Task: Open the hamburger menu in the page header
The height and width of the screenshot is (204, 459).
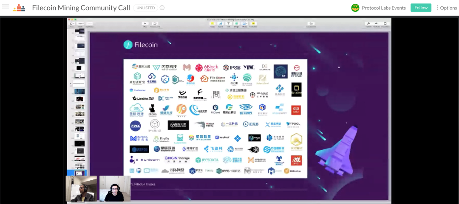Action: [5, 6]
